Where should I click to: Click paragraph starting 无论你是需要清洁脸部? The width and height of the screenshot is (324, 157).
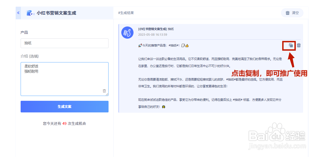click(x=210, y=83)
